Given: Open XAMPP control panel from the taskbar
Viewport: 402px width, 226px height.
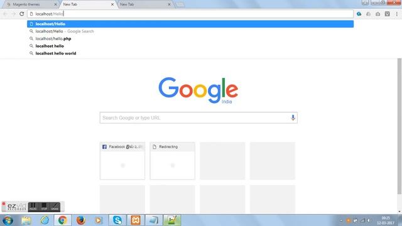Looking at the screenshot, I should click(x=136, y=220).
